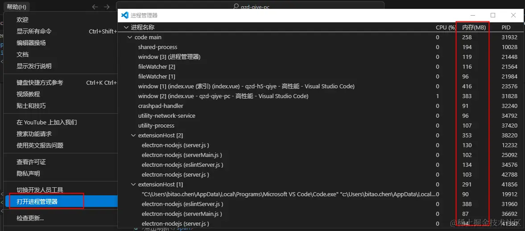Click the PID column header
The height and width of the screenshot is (231, 525).
click(x=506, y=28)
